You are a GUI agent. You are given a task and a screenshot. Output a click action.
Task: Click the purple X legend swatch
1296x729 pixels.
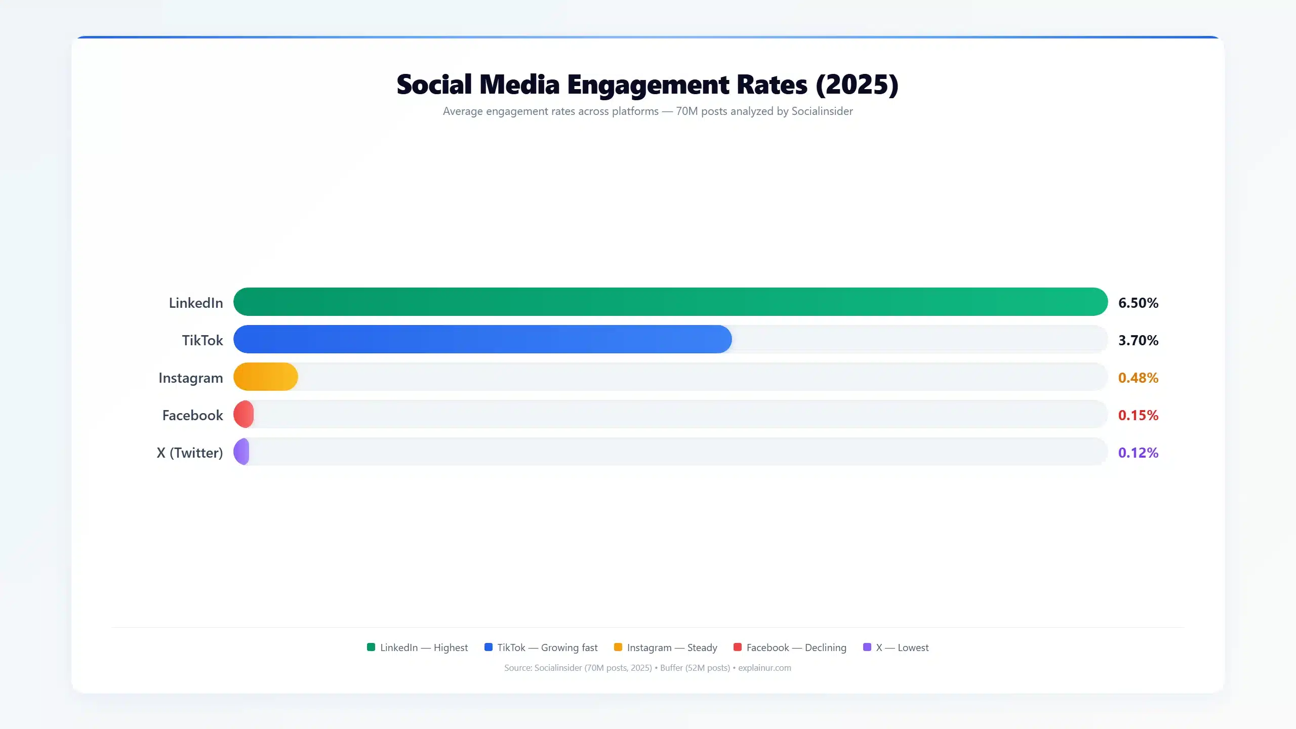click(x=867, y=647)
